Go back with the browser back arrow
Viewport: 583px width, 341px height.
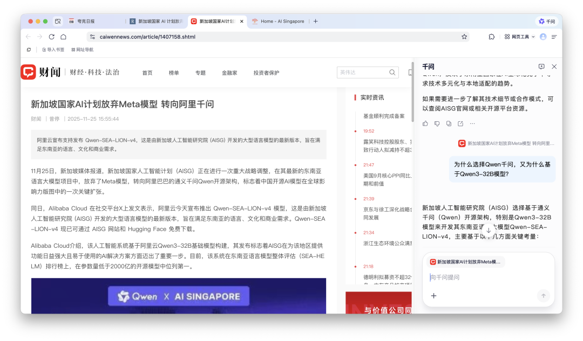[x=28, y=37]
